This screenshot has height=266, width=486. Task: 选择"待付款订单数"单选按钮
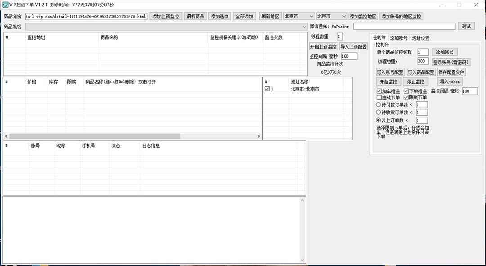[378, 104]
